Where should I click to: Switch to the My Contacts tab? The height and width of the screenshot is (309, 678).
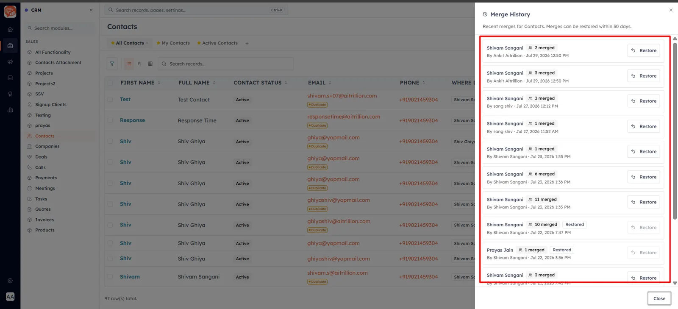[173, 43]
